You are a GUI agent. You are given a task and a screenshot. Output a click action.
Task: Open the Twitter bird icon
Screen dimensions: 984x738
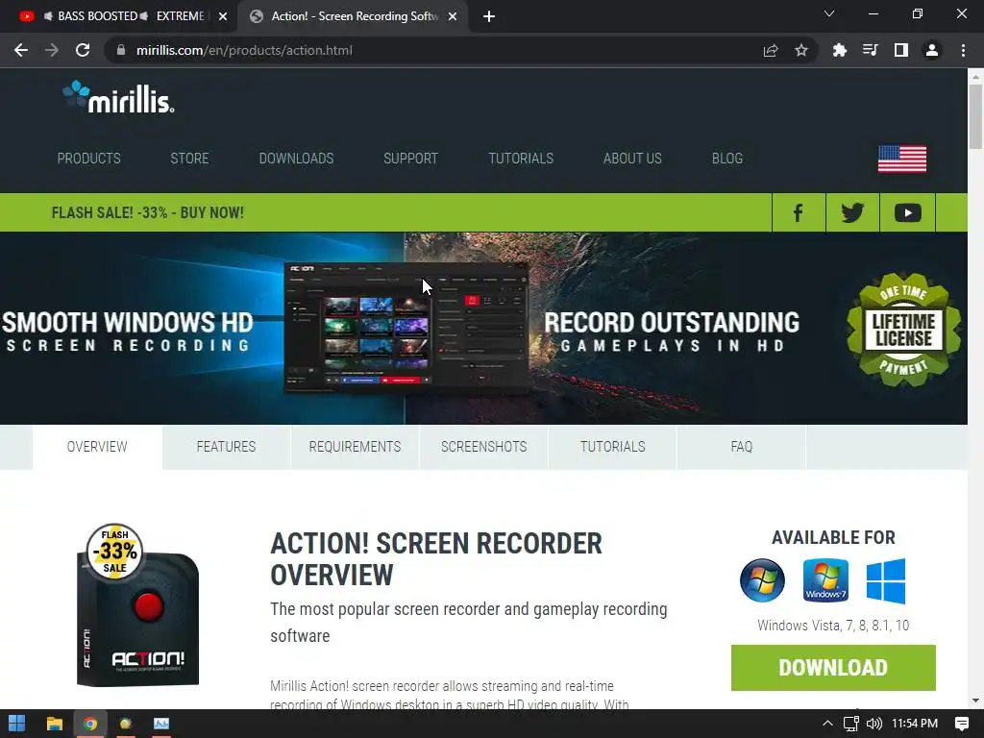coord(852,212)
